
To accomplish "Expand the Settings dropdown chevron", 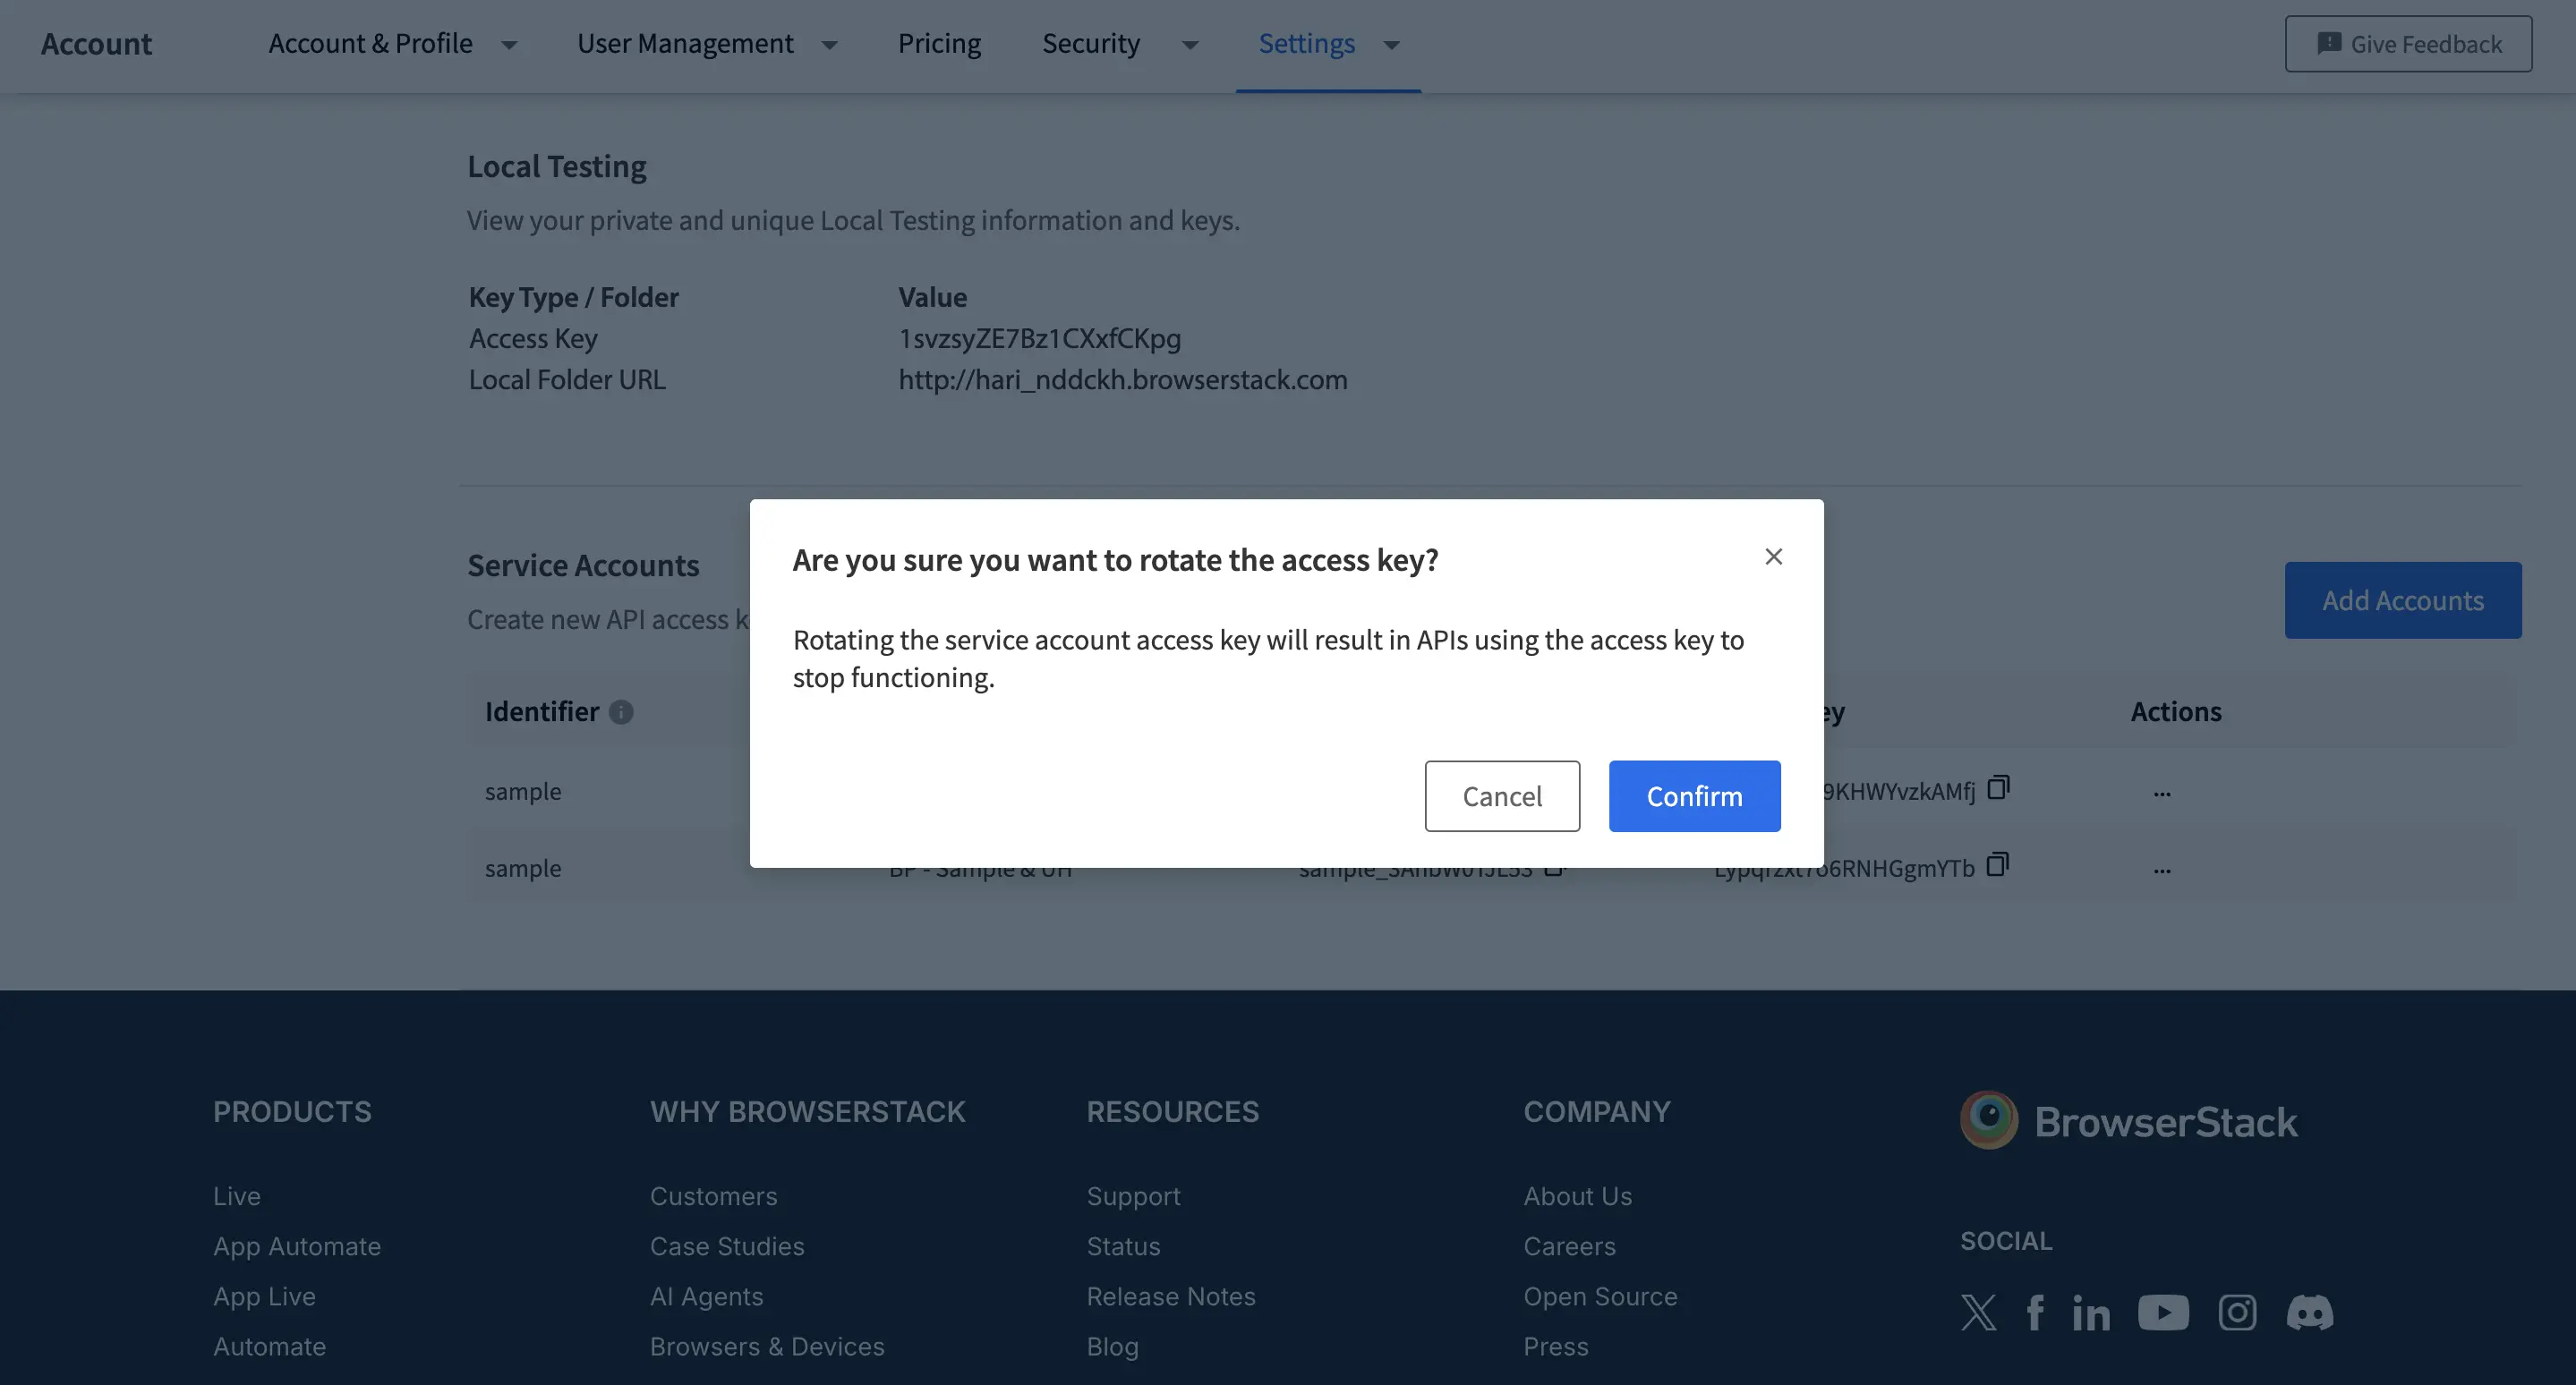I will click(x=1390, y=46).
